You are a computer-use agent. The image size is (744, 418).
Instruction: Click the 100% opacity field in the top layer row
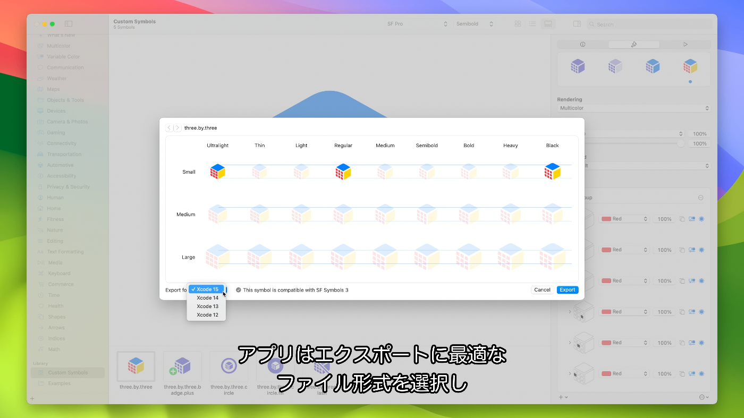(664, 219)
